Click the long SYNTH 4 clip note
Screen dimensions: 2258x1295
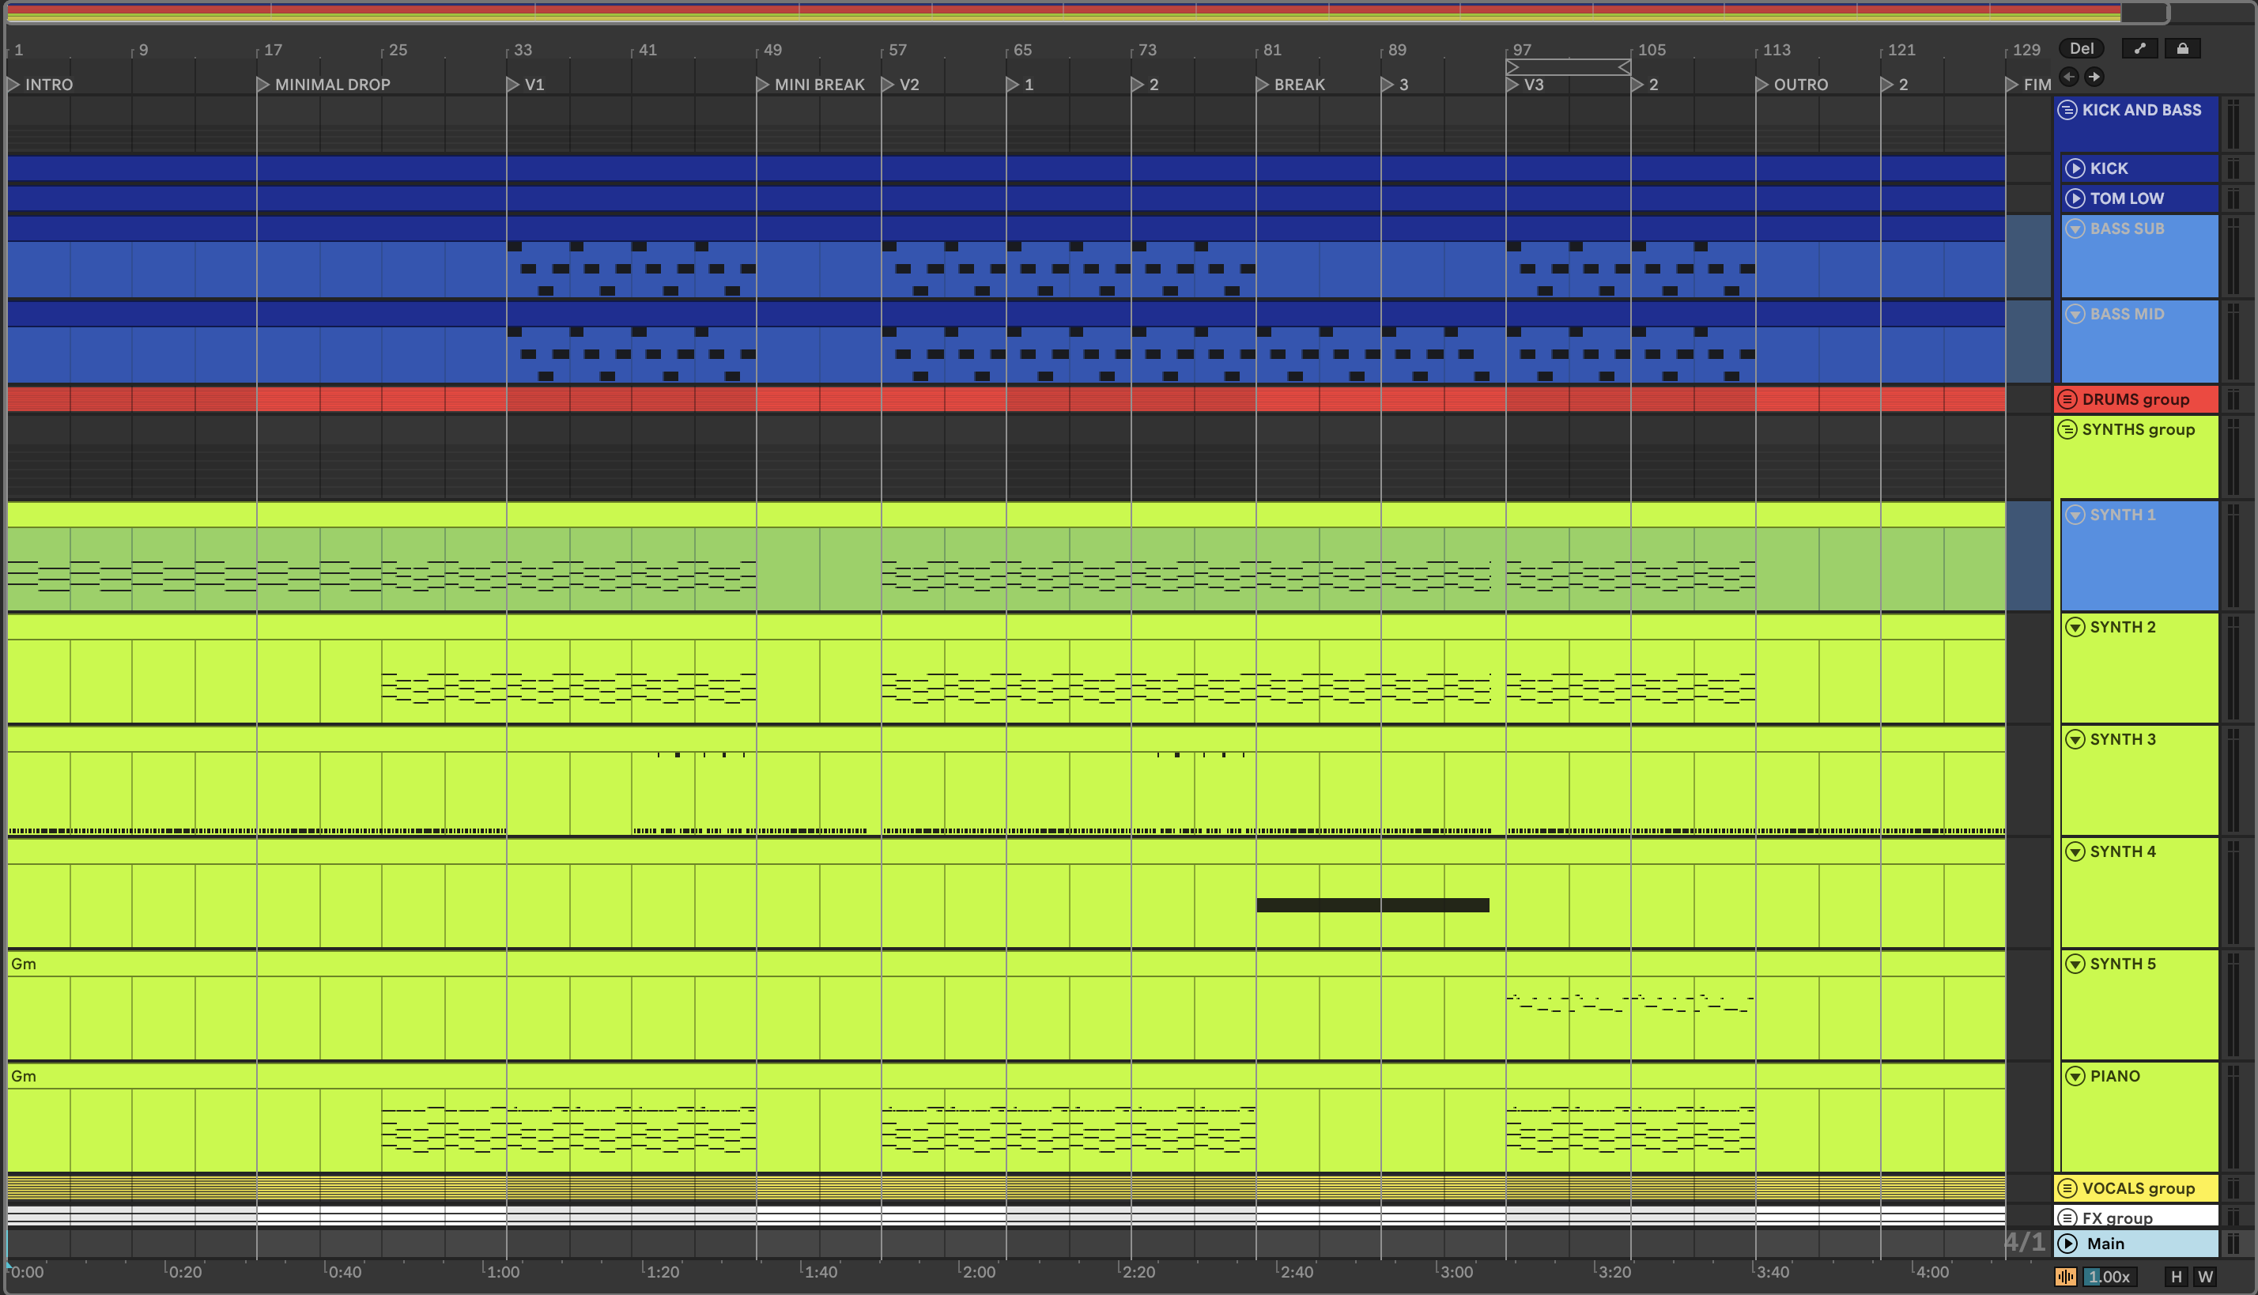1373,905
